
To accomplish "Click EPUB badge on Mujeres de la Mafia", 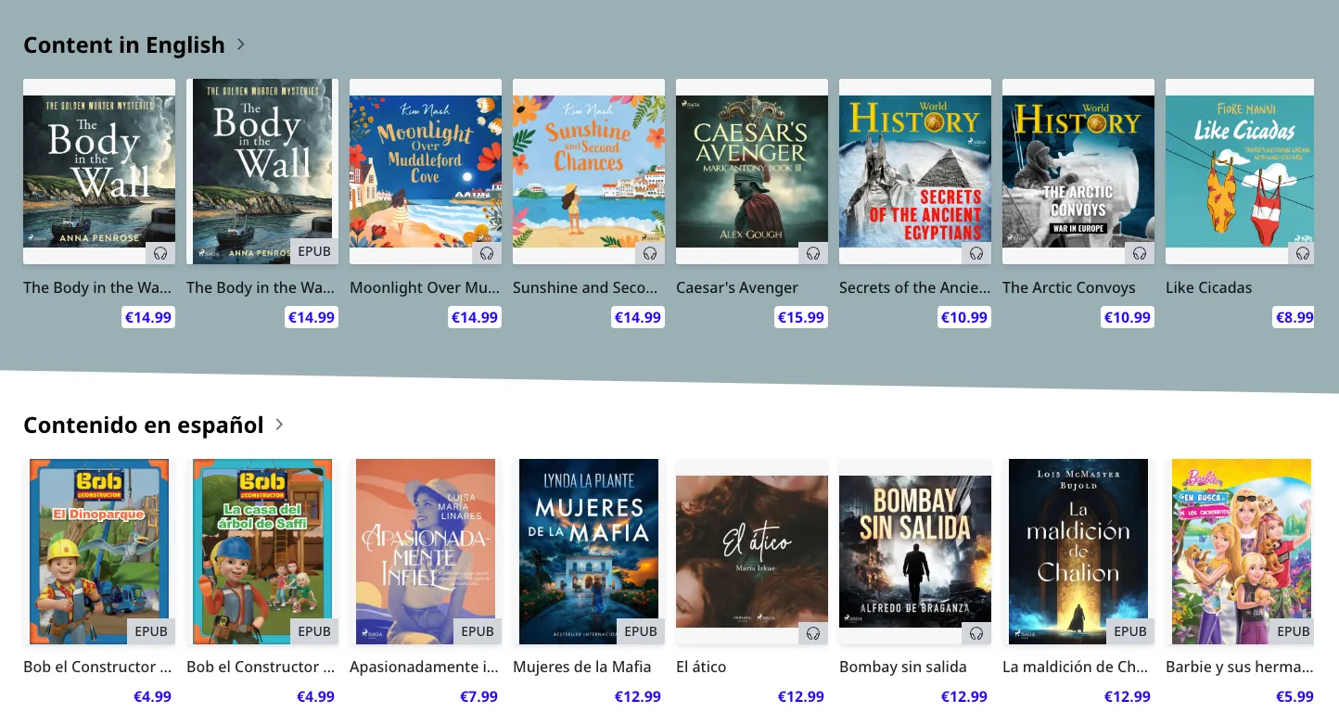I will (641, 631).
